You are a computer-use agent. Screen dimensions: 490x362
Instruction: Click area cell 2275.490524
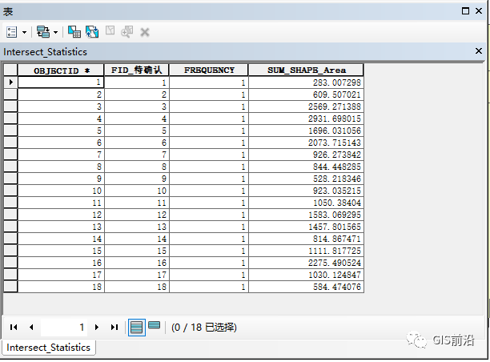tap(306, 263)
